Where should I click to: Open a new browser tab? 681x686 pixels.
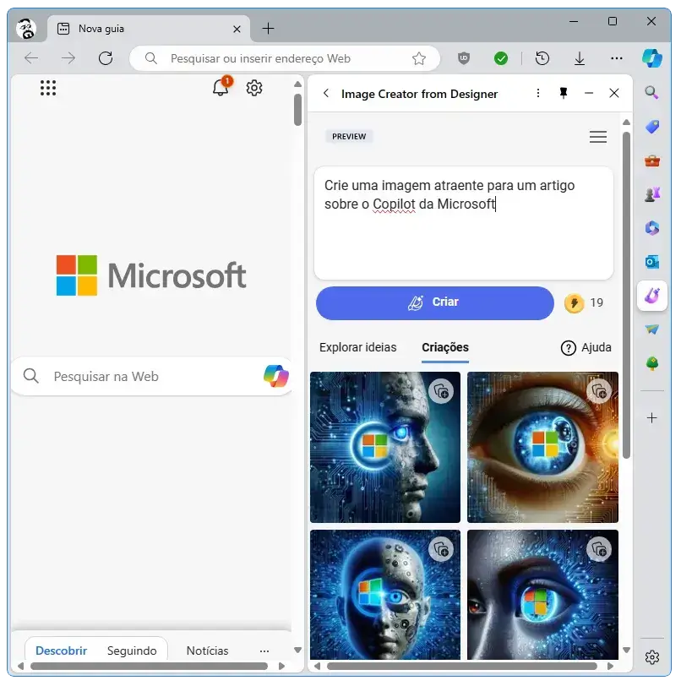tap(268, 29)
